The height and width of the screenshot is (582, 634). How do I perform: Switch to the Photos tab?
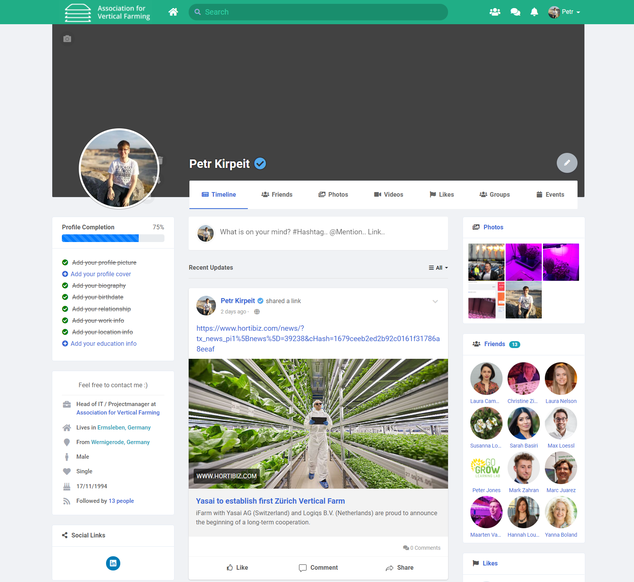pos(333,194)
